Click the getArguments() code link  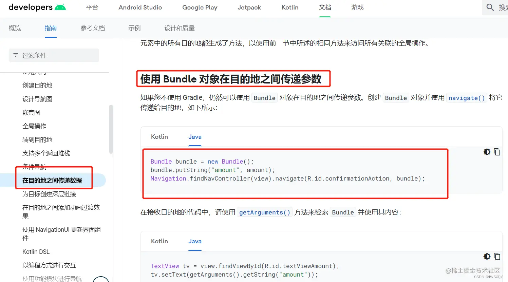[x=265, y=212]
